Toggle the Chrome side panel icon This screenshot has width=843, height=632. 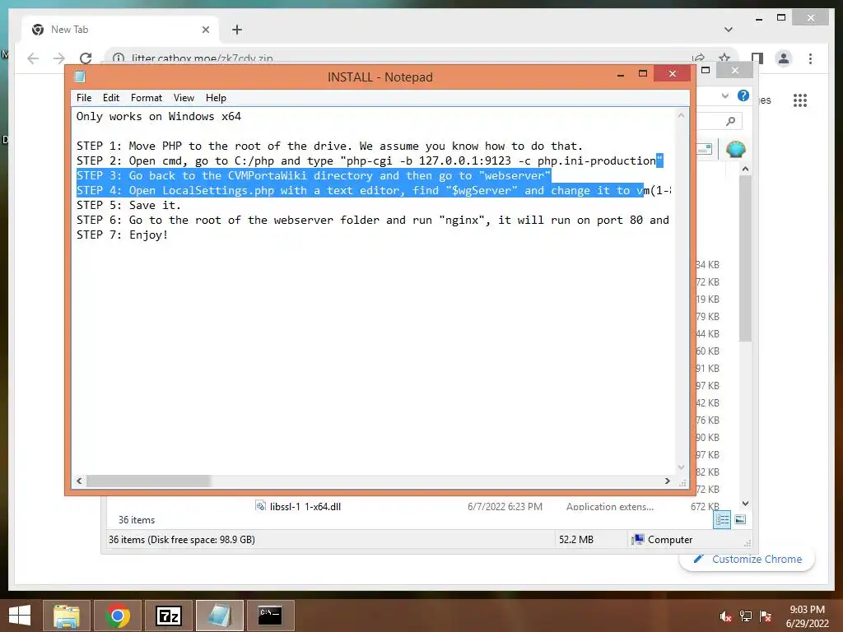click(757, 58)
